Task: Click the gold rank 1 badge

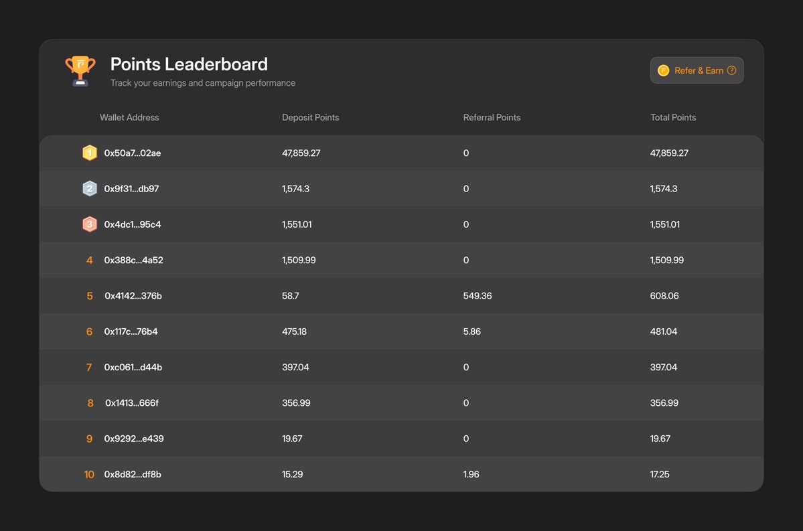Action: point(90,153)
